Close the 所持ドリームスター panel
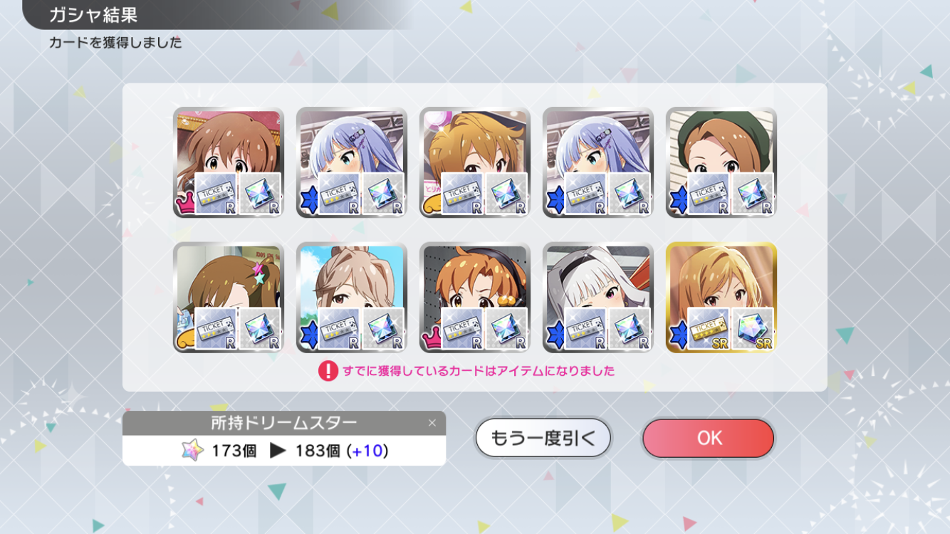Image resolution: width=950 pixels, height=534 pixels. tap(432, 423)
